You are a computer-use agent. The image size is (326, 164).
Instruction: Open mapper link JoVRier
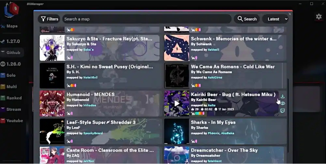[x=89, y=161]
